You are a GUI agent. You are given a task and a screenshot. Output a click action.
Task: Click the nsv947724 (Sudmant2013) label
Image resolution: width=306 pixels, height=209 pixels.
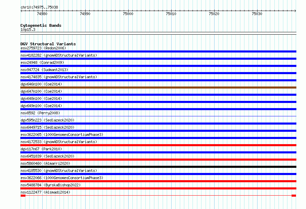pyautogui.click(x=44, y=70)
